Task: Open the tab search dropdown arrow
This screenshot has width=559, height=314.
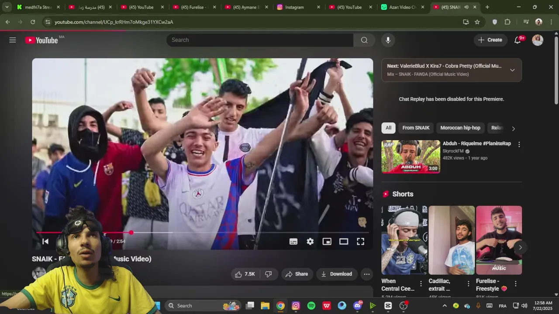Action: [7, 7]
